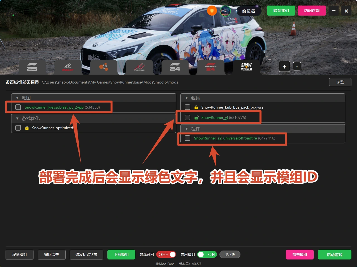
Task: Open the sports car avatar profile
Action: click(x=225, y=11)
